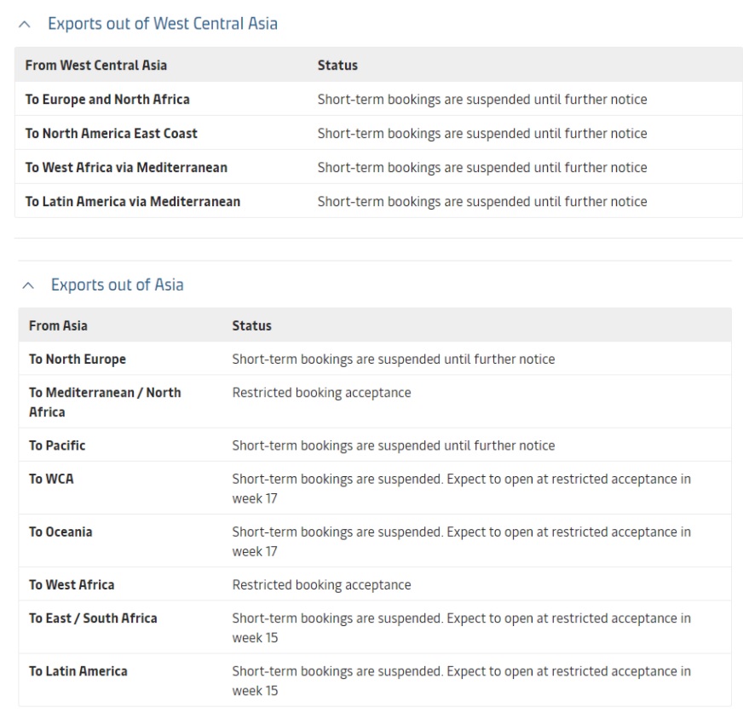Select the To Europe and North Africa row
The height and width of the screenshot is (713, 743).
click(107, 100)
